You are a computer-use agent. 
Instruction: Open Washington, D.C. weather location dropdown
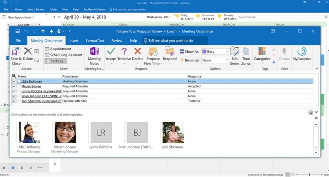click(170, 17)
